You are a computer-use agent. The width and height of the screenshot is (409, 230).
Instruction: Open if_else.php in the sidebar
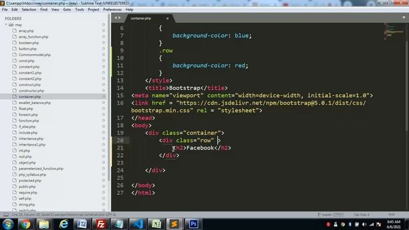[x=27, y=126]
